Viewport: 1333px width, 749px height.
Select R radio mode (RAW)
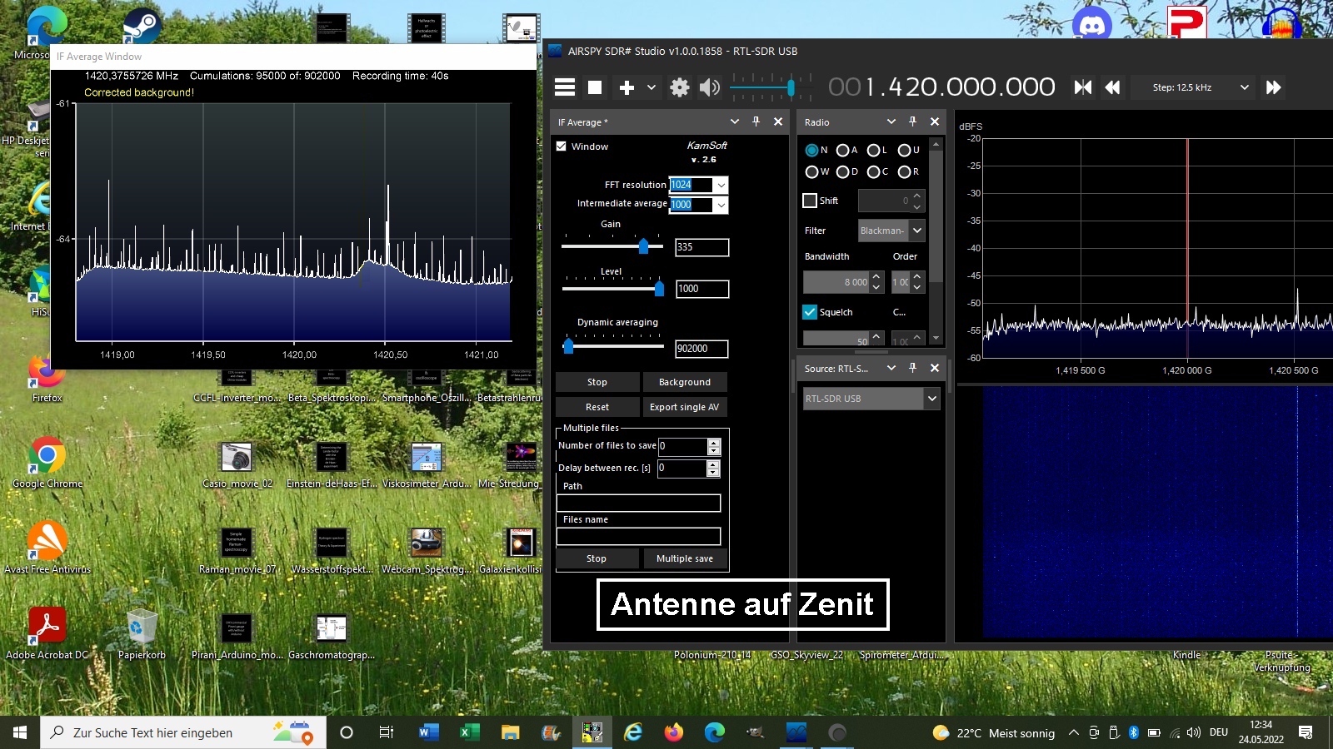point(904,172)
